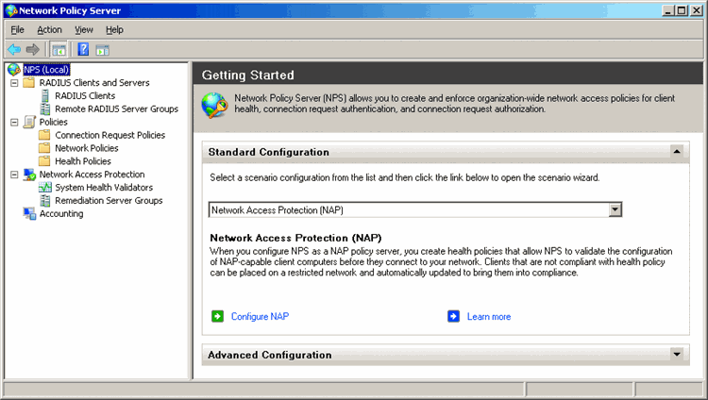Click the green Configure NAP arrow icon
708x400 pixels.
[217, 316]
